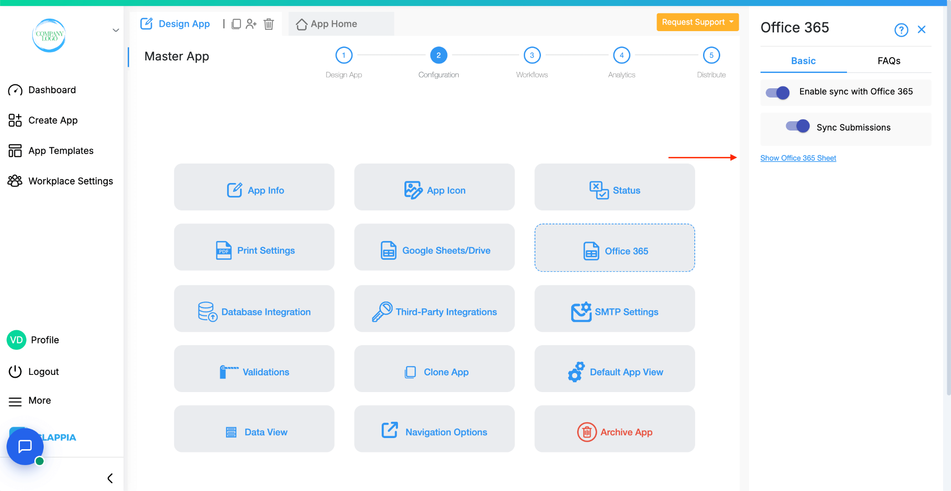Open the Print Settings card
Screen dimensions: 951x491
click(254, 247)
